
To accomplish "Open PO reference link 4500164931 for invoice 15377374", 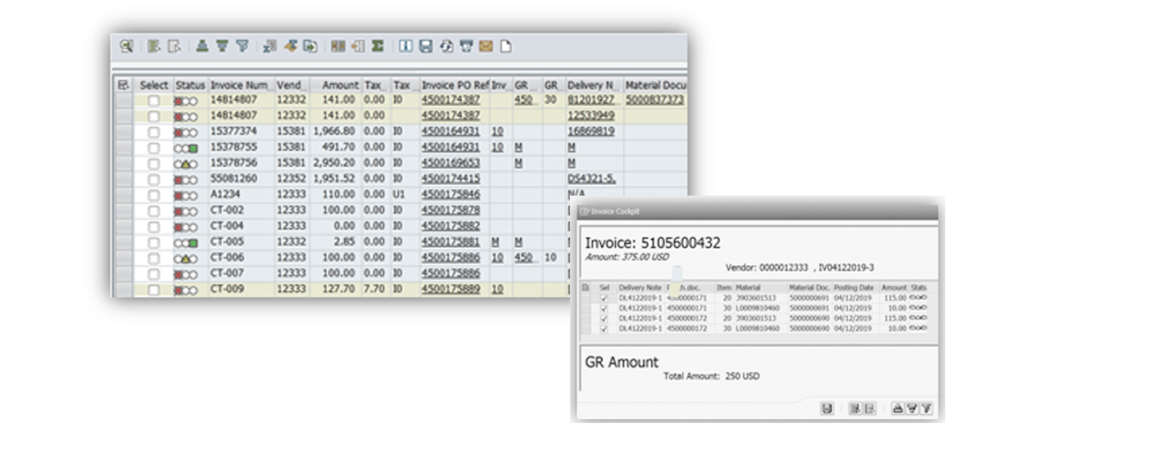I will click(450, 132).
